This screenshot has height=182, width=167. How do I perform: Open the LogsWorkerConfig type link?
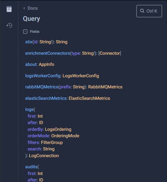point(81,76)
